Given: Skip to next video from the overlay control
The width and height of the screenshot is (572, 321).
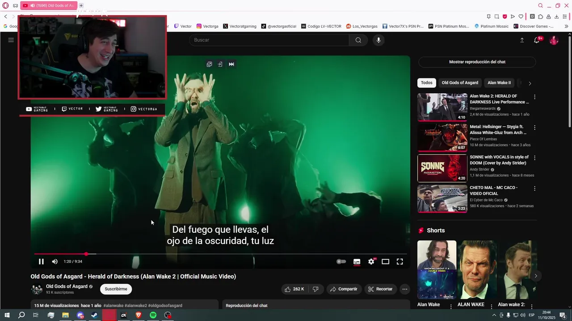Looking at the screenshot, I should [x=231, y=64].
